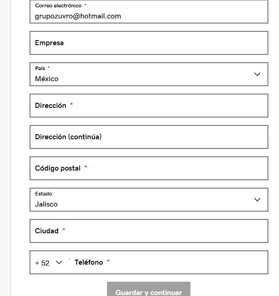Image resolution: width=279 pixels, height=296 pixels.
Task: Click the México value in País
Action: (47, 79)
